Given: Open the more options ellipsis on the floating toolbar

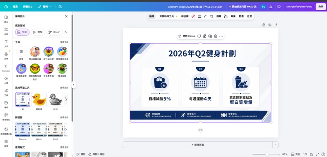Looking at the screenshot, I should [221, 36].
